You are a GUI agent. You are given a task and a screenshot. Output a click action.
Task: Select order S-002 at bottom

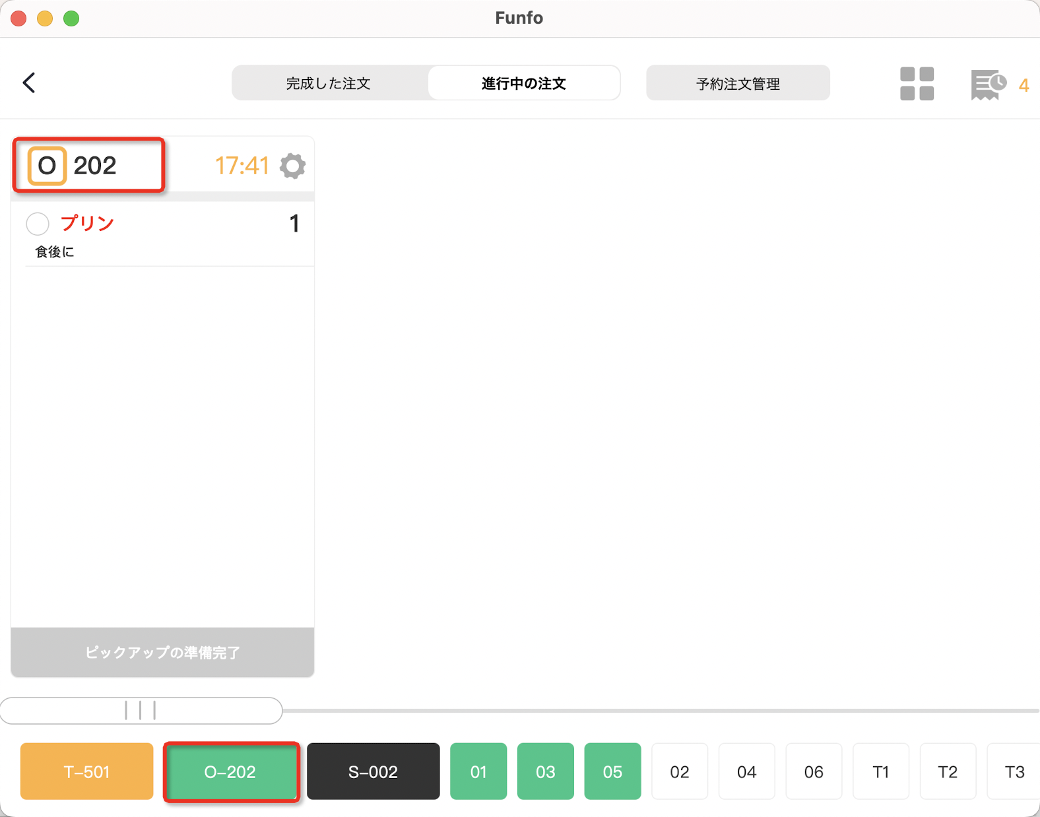(373, 771)
